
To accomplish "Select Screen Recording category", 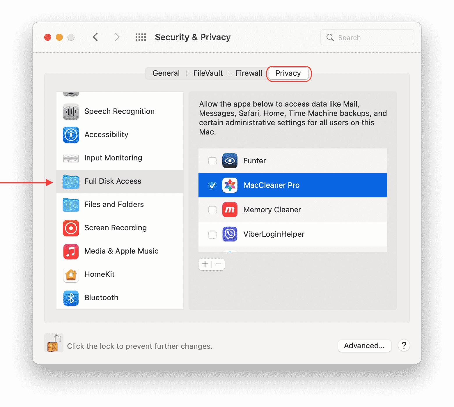I will coord(120,228).
